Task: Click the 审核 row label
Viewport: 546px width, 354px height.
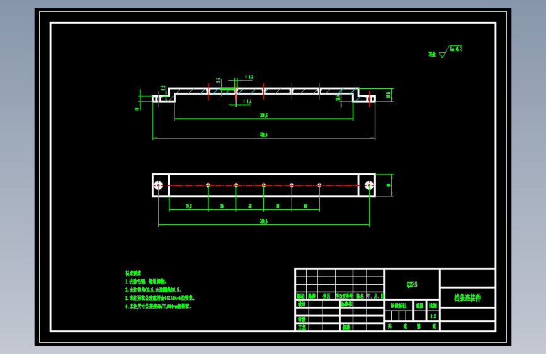Action: tap(302, 319)
